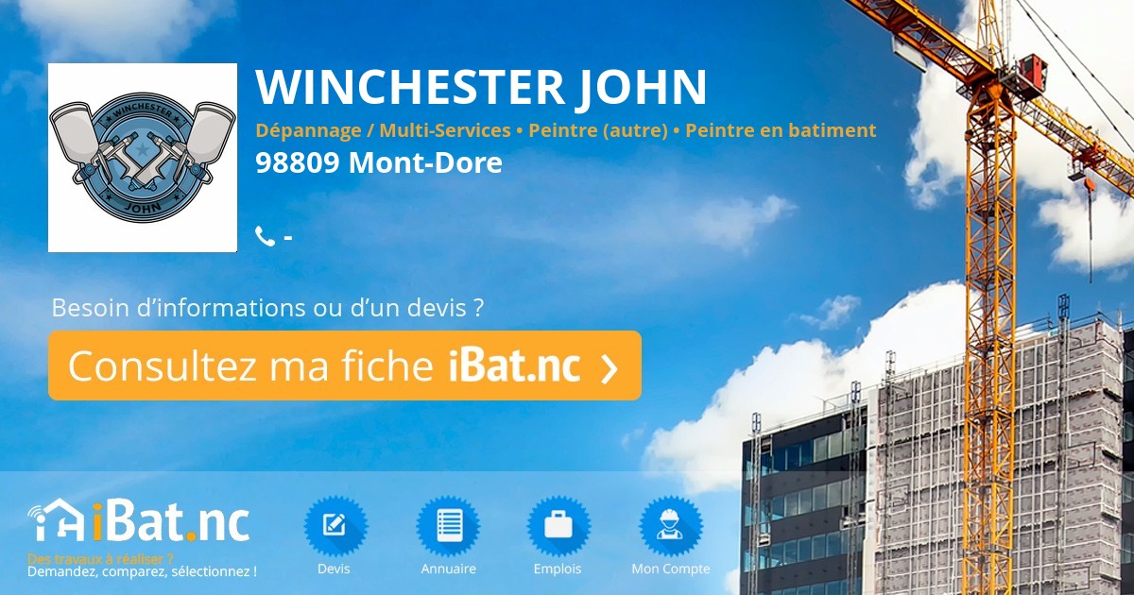Select the Devis label
The height and width of the screenshot is (595, 1134).
[x=334, y=569]
